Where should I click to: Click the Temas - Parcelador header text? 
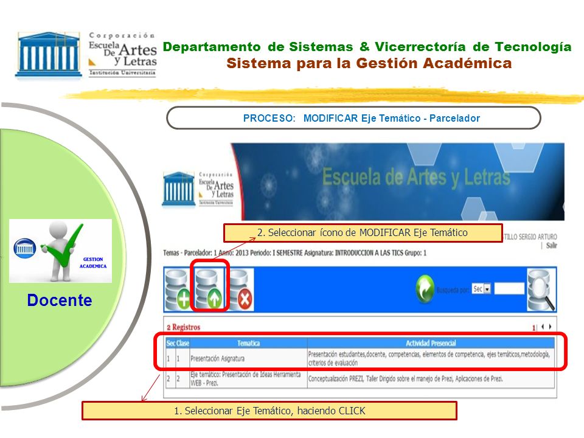(294, 253)
